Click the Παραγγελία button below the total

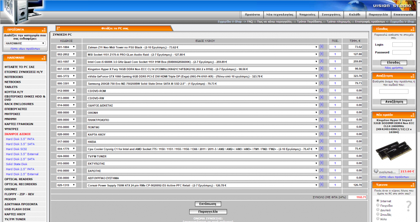pos(208,212)
